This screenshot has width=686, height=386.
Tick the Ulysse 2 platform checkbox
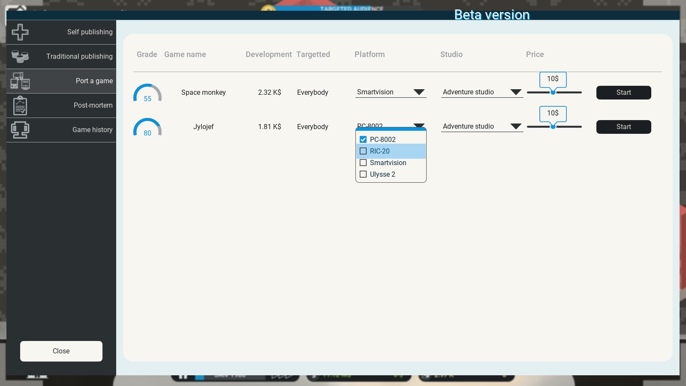click(x=363, y=174)
